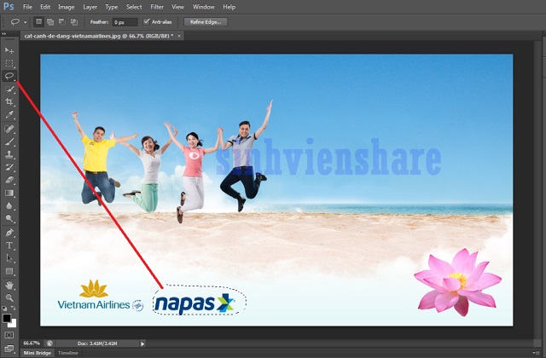Choose Subtract from selection mode
The width and height of the screenshot is (546, 358).
pos(62,22)
